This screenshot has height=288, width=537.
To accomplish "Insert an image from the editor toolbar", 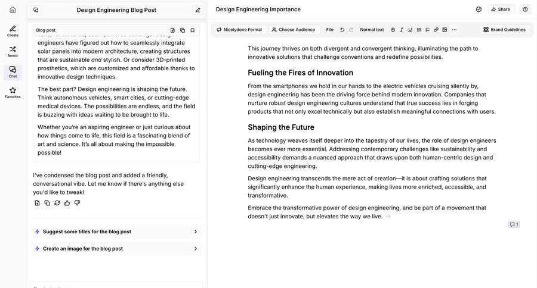I will click(445, 30).
